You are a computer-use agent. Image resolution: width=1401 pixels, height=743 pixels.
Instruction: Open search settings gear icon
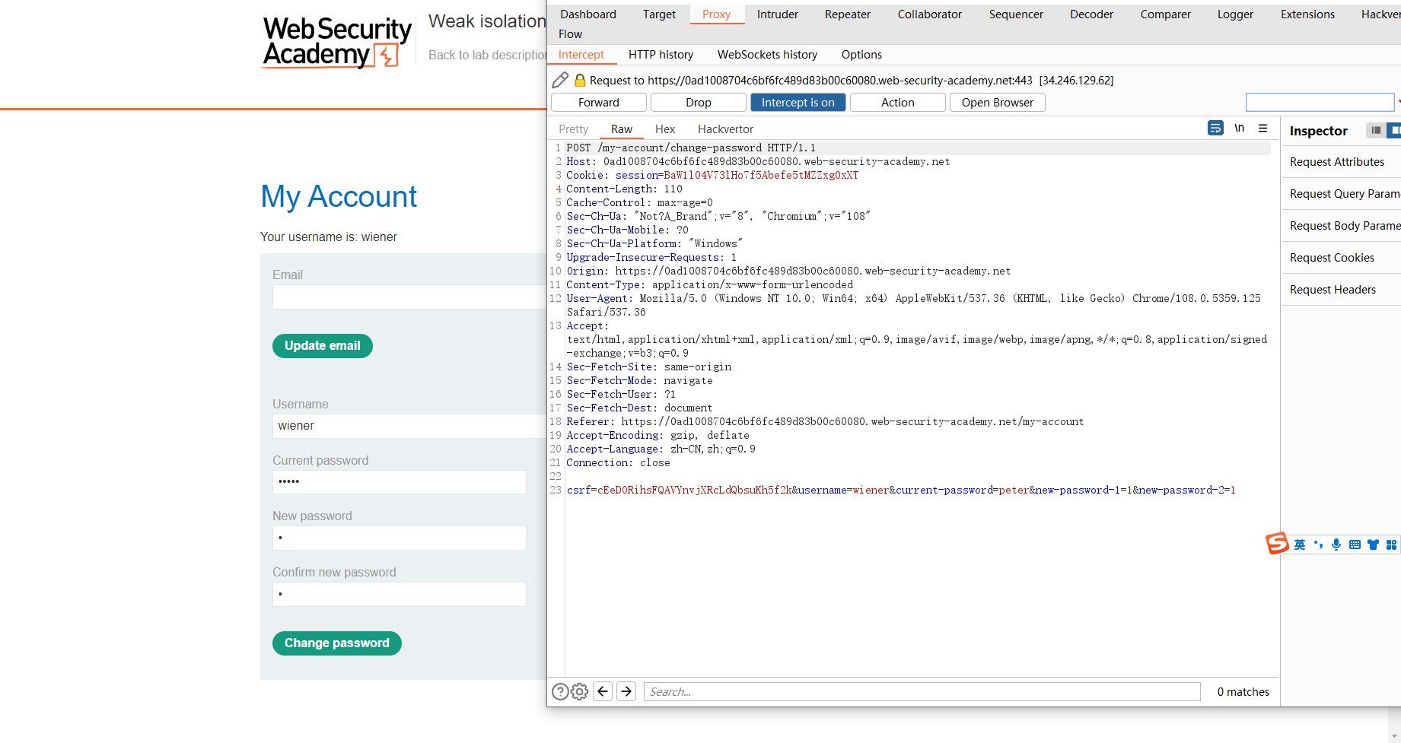pyautogui.click(x=579, y=691)
